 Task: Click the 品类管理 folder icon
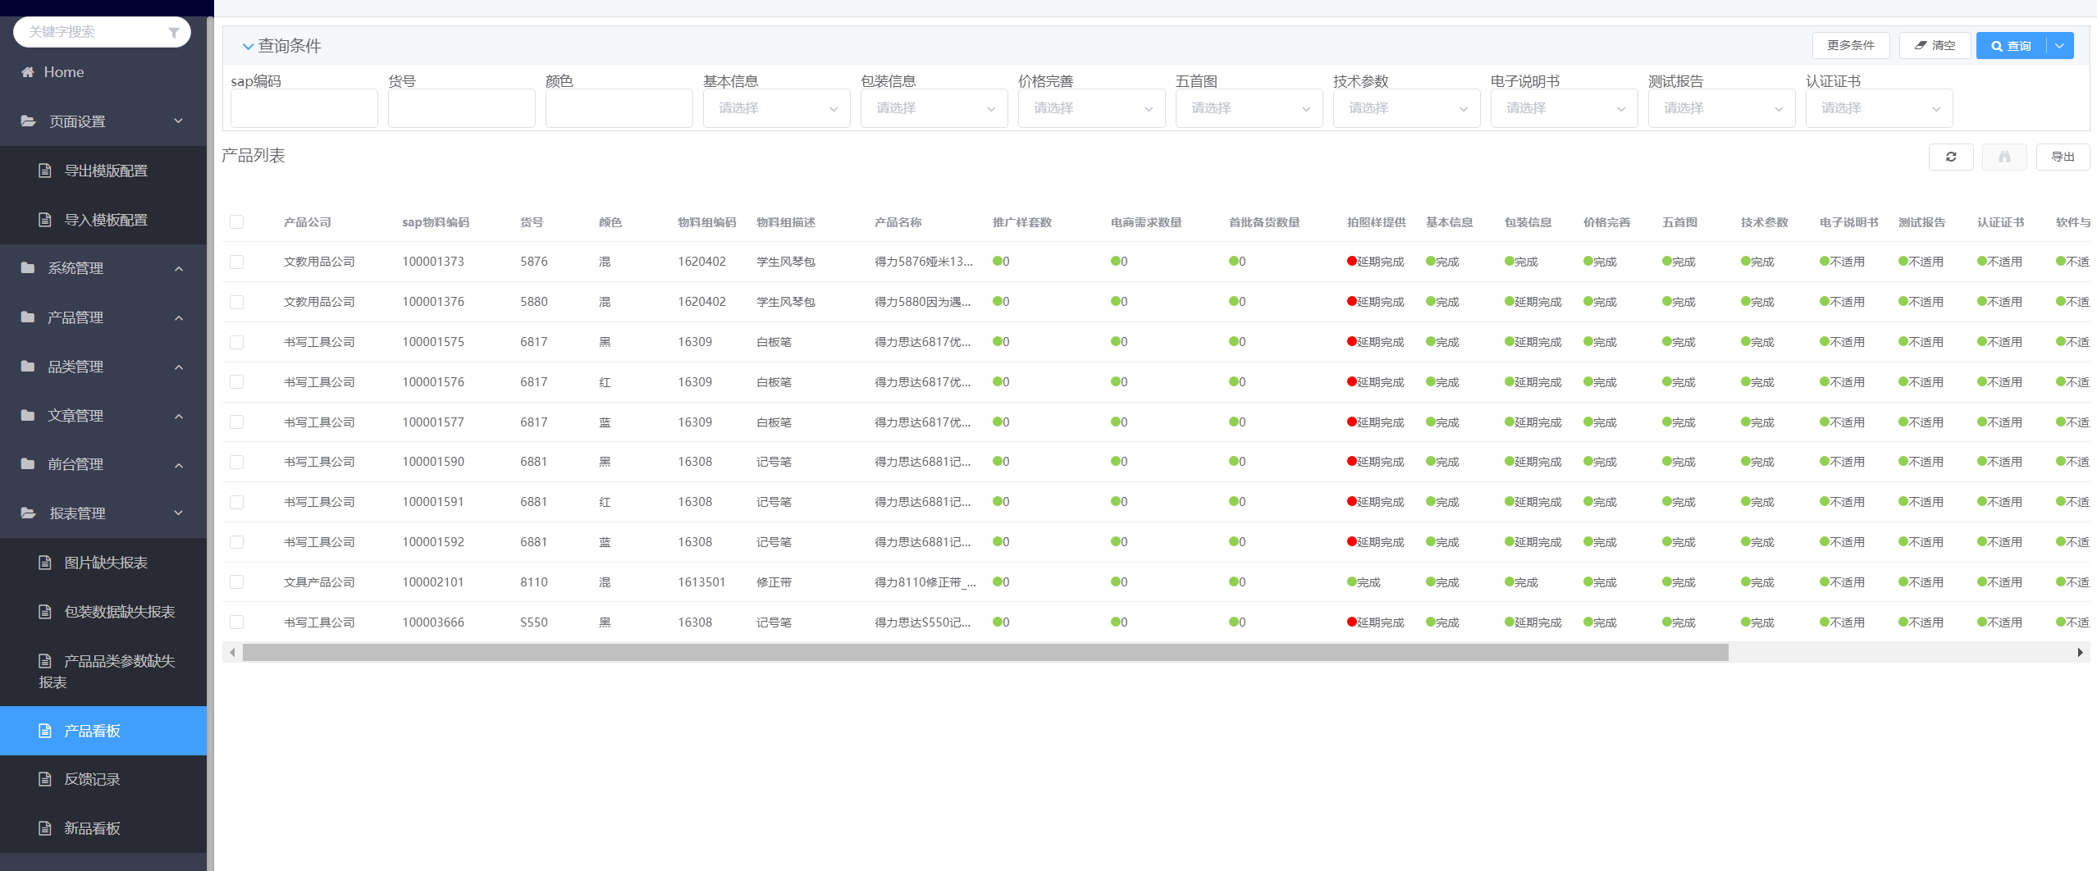(x=28, y=367)
